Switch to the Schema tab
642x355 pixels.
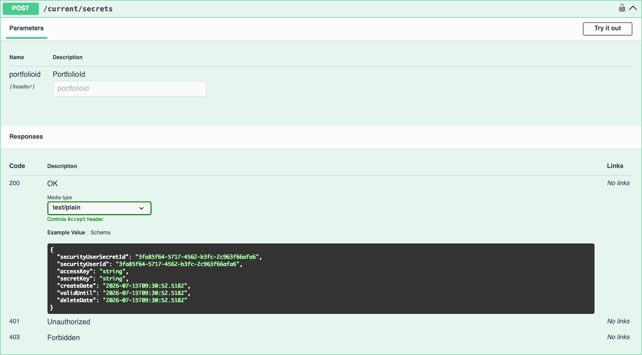pyautogui.click(x=100, y=233)
